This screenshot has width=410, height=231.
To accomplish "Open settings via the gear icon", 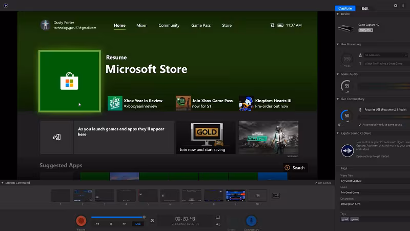I will [x=395, y=6].
